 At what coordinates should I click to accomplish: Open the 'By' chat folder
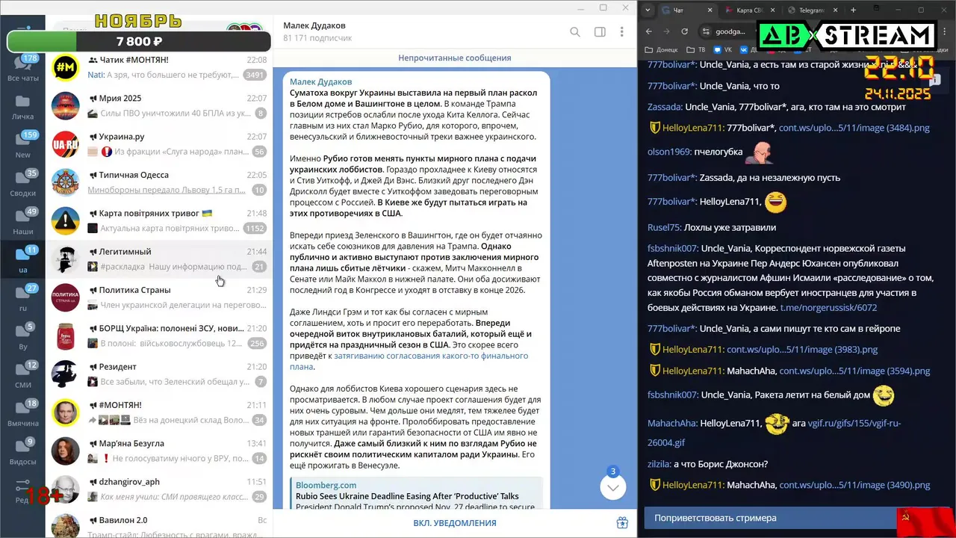[x=22, y=337]
